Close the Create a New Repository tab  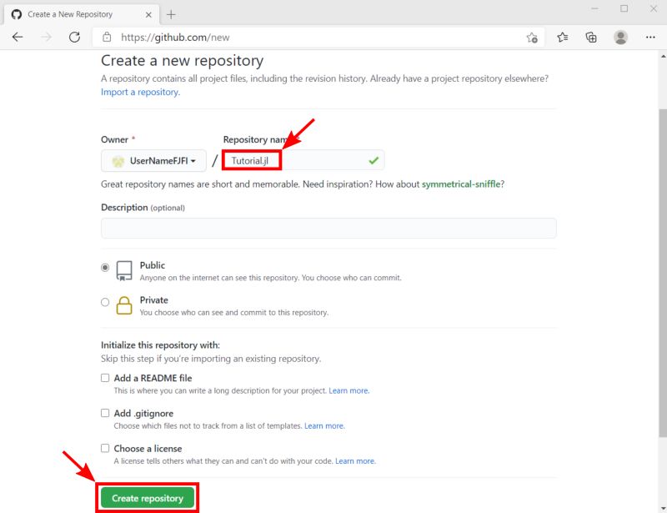tap(148, 15)
